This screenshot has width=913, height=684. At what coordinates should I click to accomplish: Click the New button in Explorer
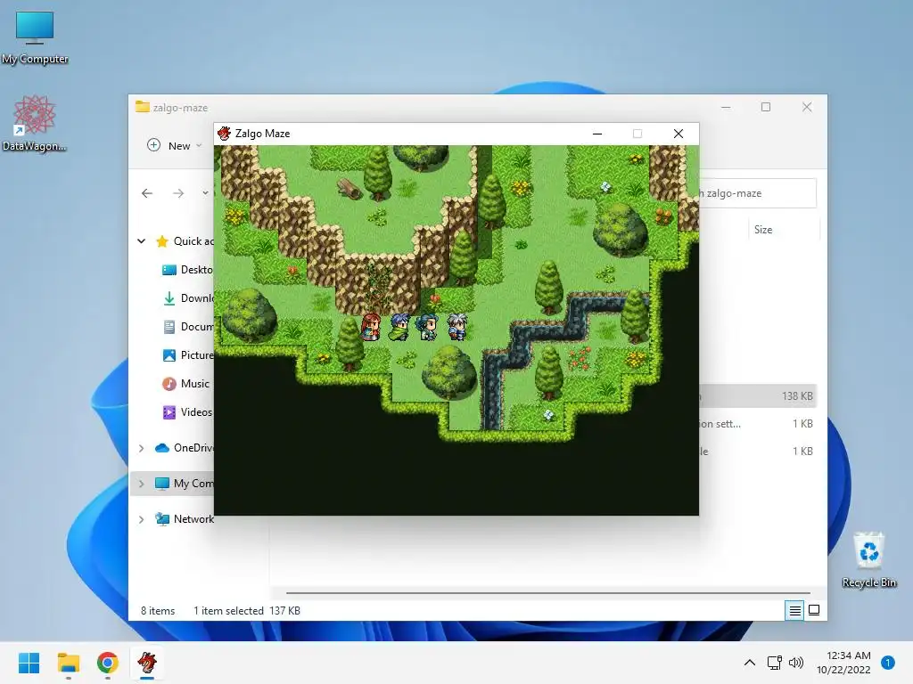[174, 145]
